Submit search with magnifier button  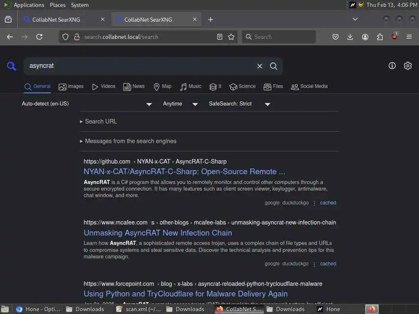273,66
